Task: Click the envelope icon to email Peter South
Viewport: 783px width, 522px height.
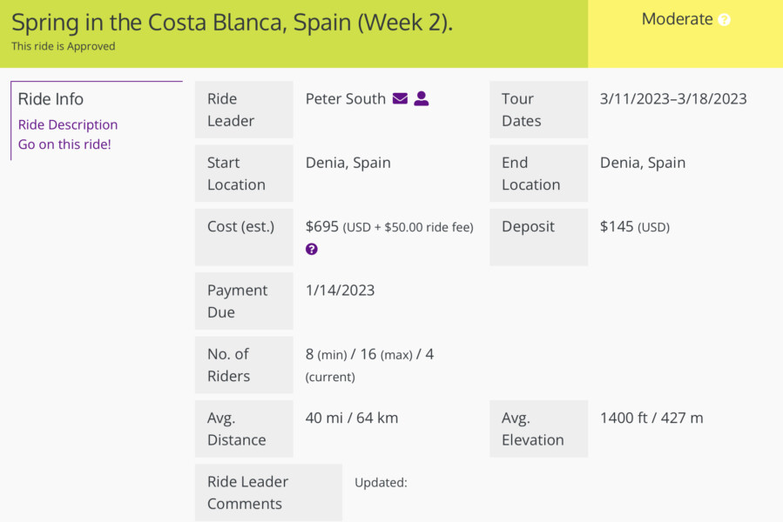Action: 400,98
